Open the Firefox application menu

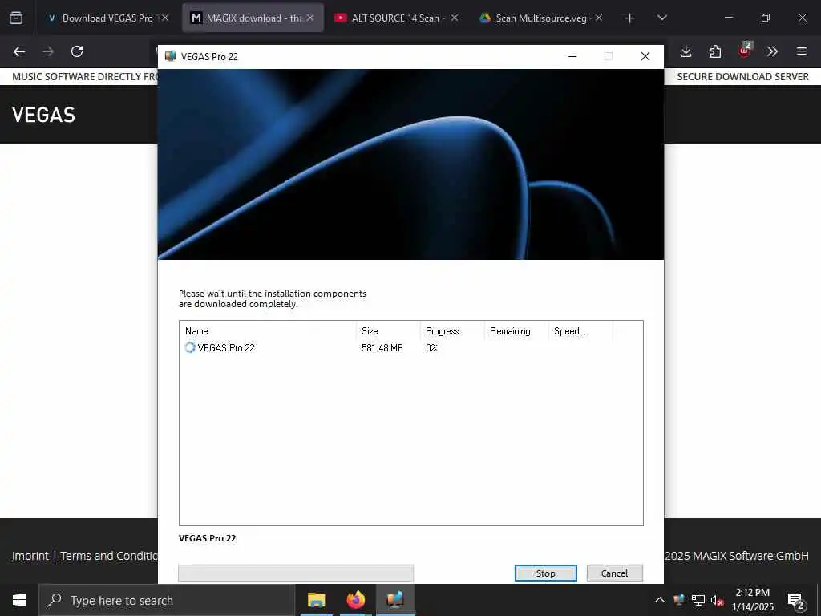tap(802, 51)
